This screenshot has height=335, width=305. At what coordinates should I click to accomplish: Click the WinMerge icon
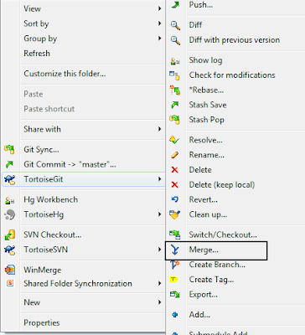(10, 270)
